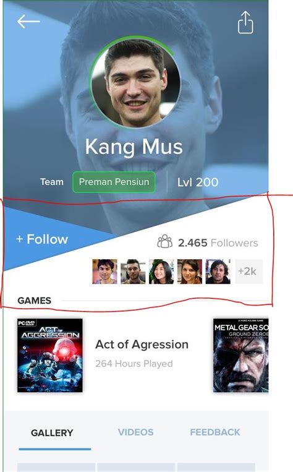Image resolution: width=293 pixels, height=472 pixels.
Task: View first follower avatar thumbnail
Action: 104,272
